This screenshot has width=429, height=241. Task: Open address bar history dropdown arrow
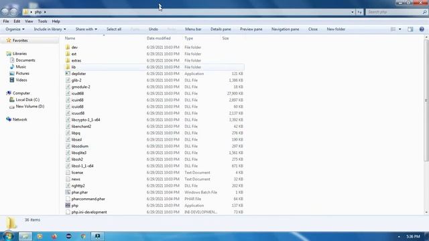[353, 12]
